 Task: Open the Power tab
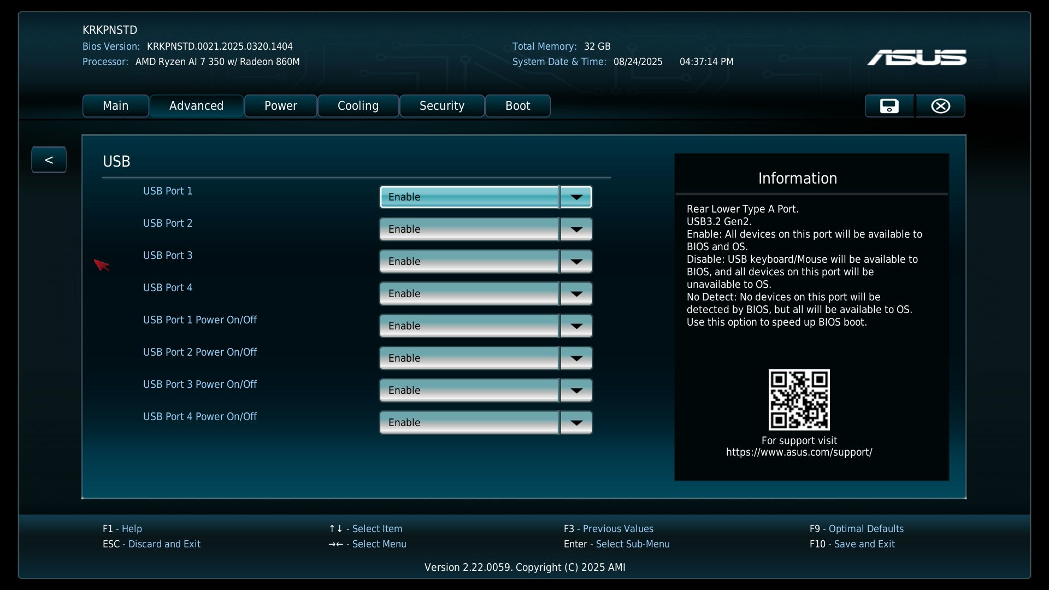[x=280, y=106]
